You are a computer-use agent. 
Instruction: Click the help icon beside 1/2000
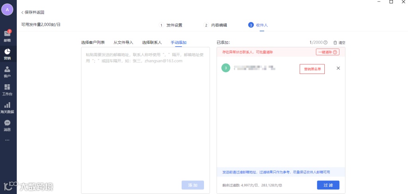[x=325, y=43]
